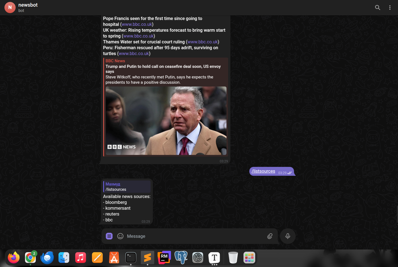This screenshot has height=267, width=398.
Task: Open Sublime Text from the dock
Action: coord(147,258)
